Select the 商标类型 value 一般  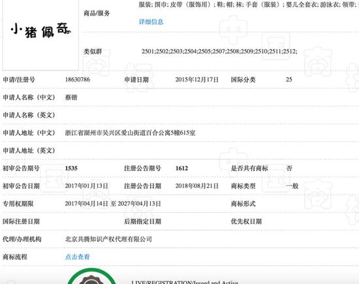292,186
